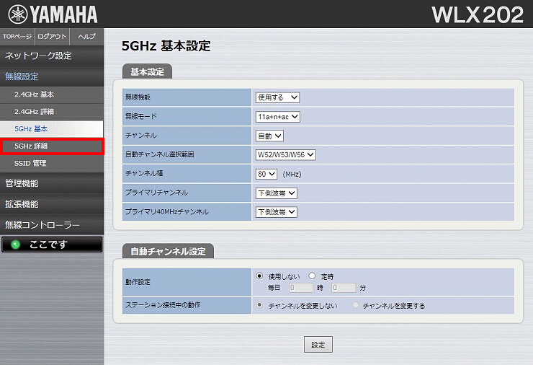Viewport: 533px width, 365px height.
Task: Select the チャンネルを変更する radio option
Action: click(356, 305)
